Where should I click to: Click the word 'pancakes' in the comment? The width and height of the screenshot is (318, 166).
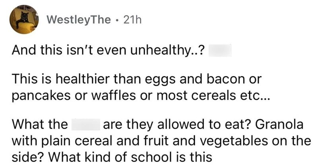coord(41,96)
